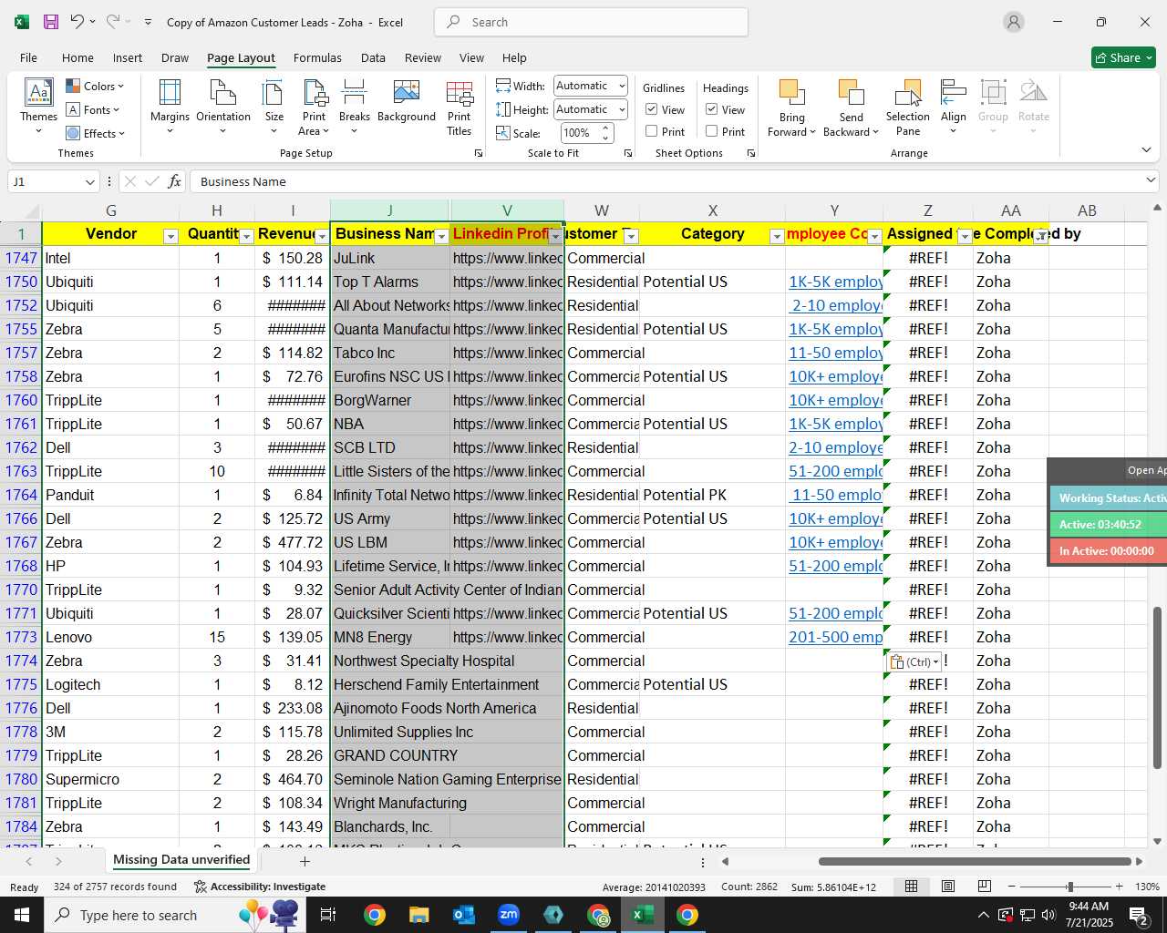The image size is (1167, 933).
Task: Expand the Name Box dropdown
Action: (89, 181)
